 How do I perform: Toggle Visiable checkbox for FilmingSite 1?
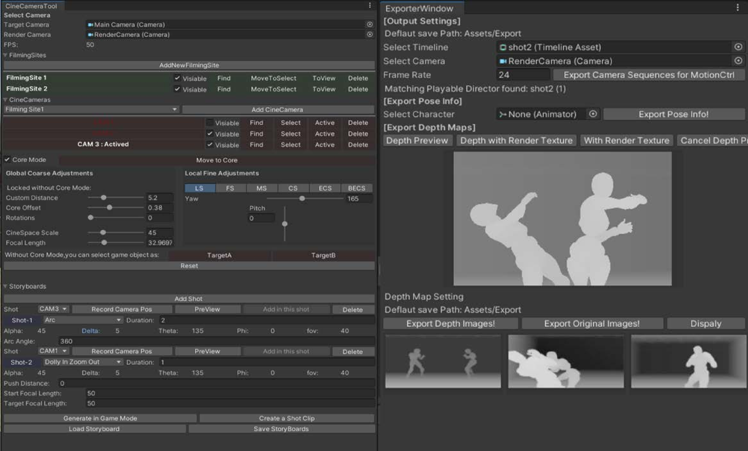(177, 78)
